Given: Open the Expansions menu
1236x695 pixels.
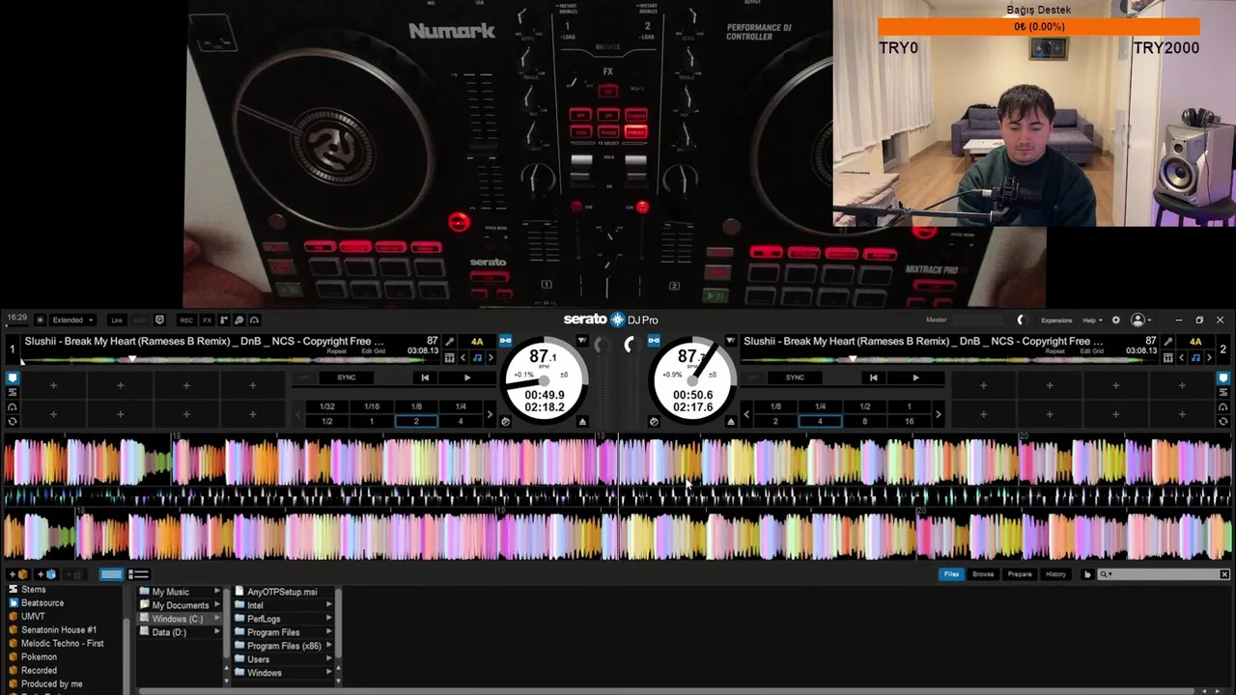Looking at the screenshot, I should point(1056,320).
